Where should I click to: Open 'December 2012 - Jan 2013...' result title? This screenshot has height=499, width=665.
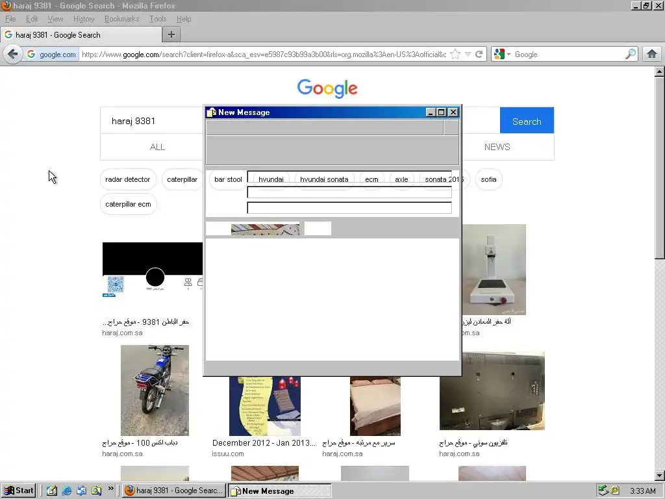pos(264,442)
